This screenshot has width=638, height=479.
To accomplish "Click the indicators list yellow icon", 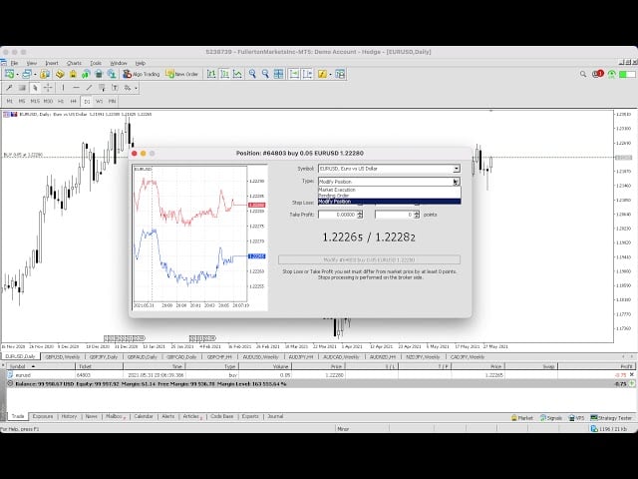I will (x=322, y=74).
